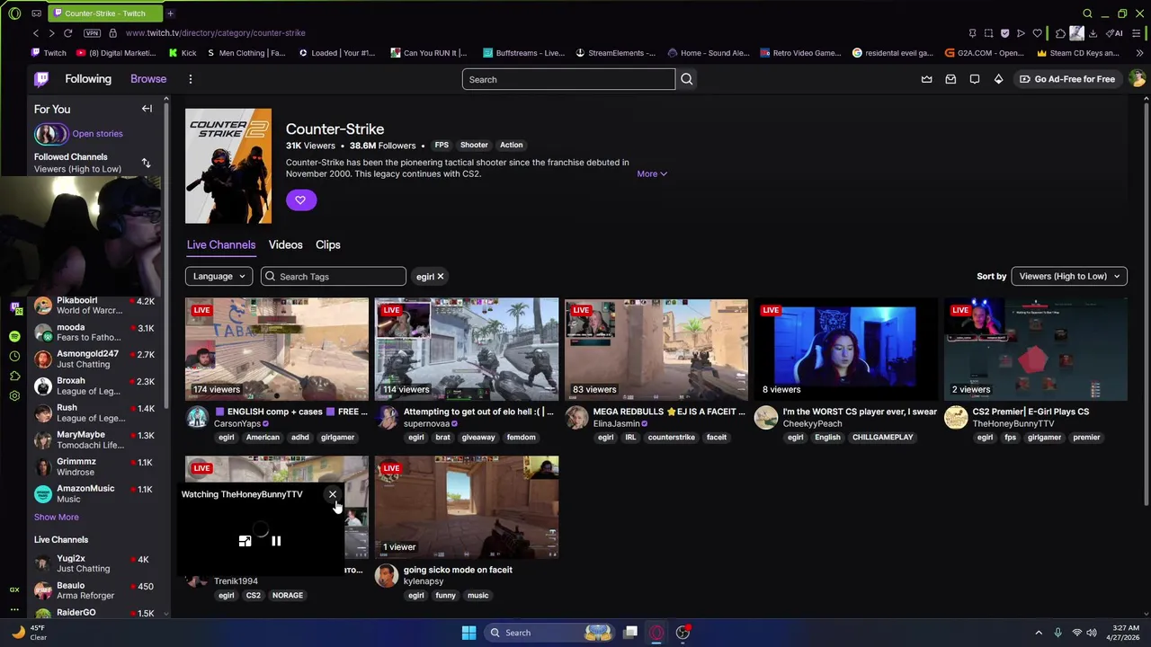The width and height of the screenshot is (1151, 647).
Task: Focus the Twitch search box
Action: point(568,79)
